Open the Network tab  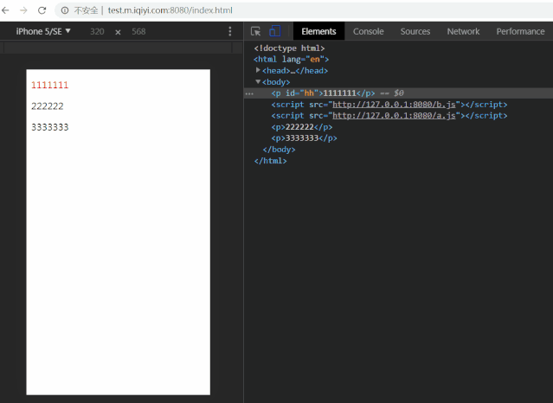[463, 31]
